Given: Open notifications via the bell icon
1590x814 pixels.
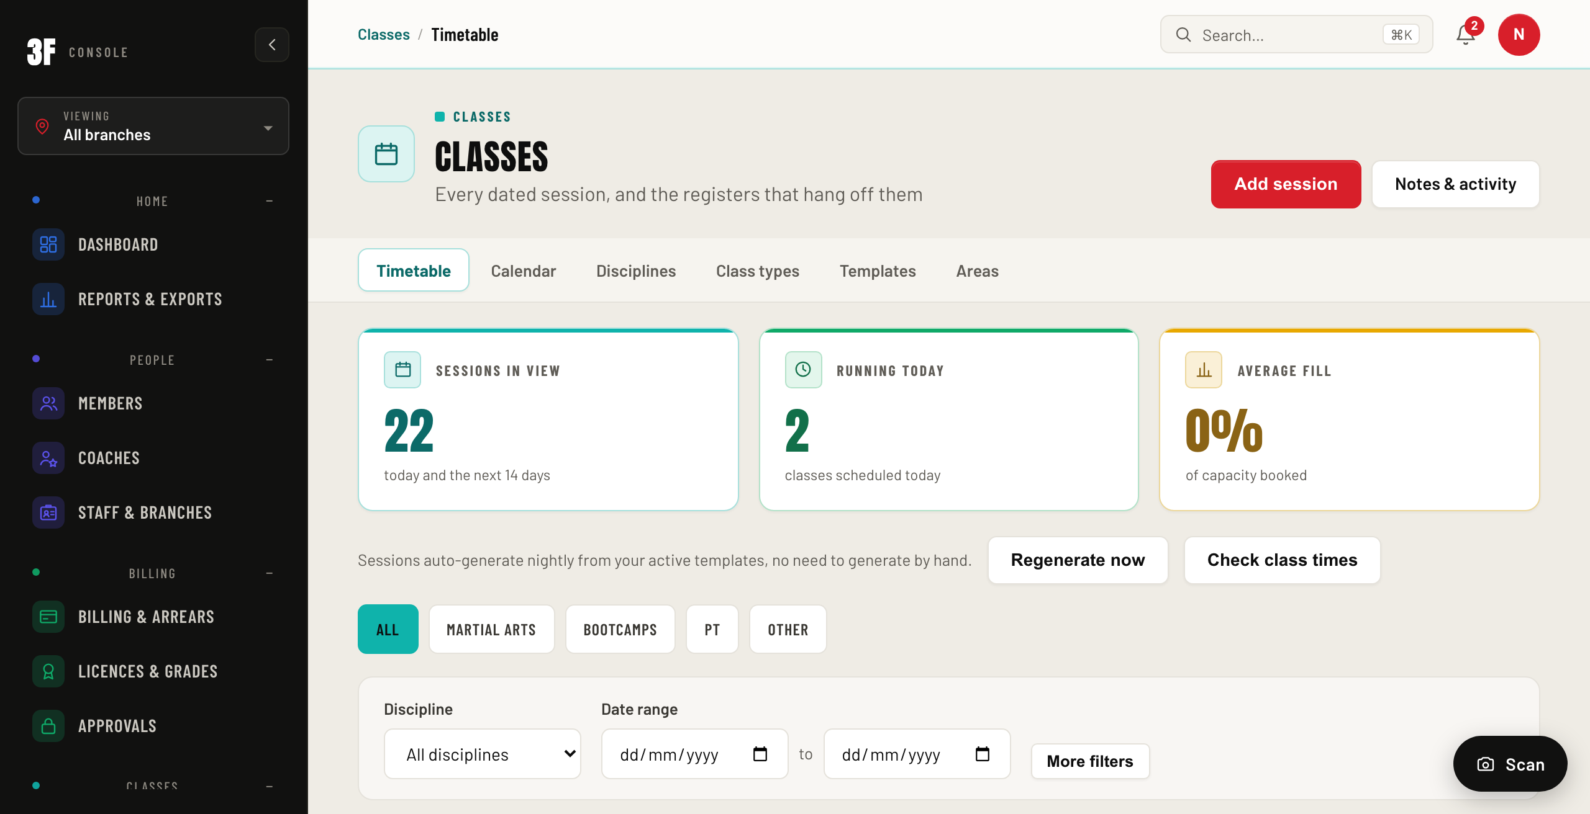Looking at the screenshot, I should click(1466, 35).
